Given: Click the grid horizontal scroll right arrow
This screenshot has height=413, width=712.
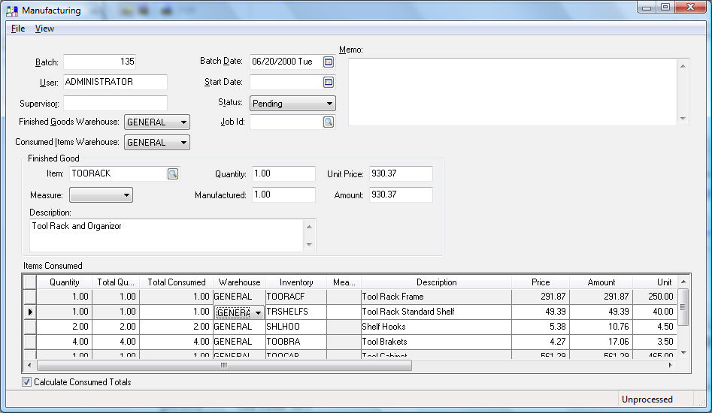Looking at the screenshot, I should click(x=671, y=365).
